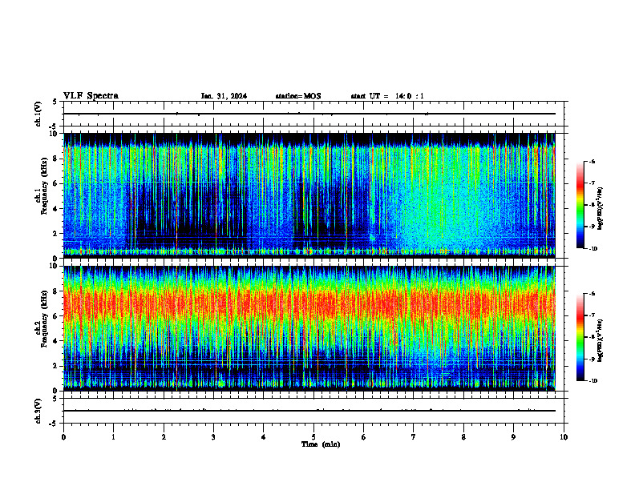635x490 pixels.
Task: Click time axis tick label '10' at bottom right
Action: 564,437
